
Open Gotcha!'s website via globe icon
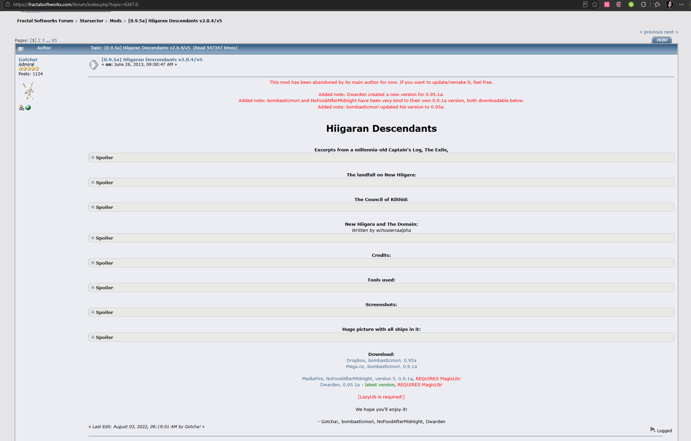[28, 107]
